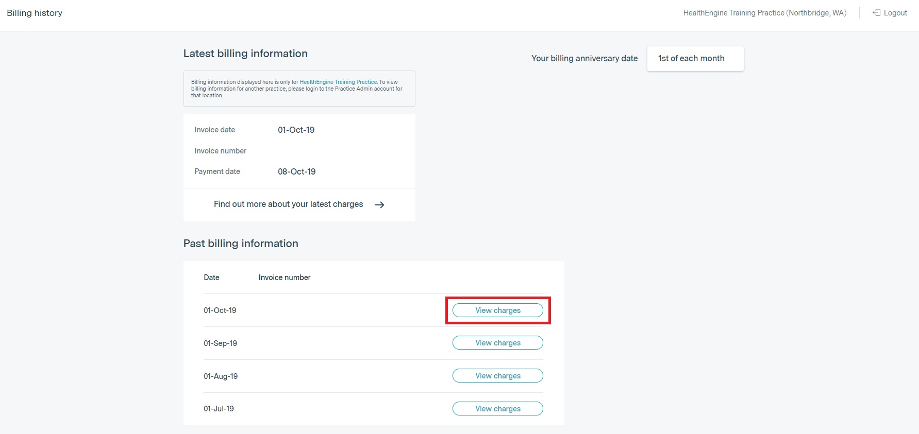
Task: View charges for 01-Sep-19 invoice
Action: click(498, 343)
